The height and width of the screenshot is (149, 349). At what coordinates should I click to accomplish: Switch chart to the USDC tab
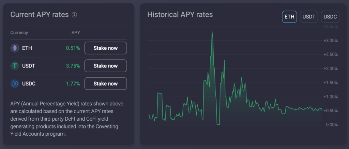coord(330,17)
